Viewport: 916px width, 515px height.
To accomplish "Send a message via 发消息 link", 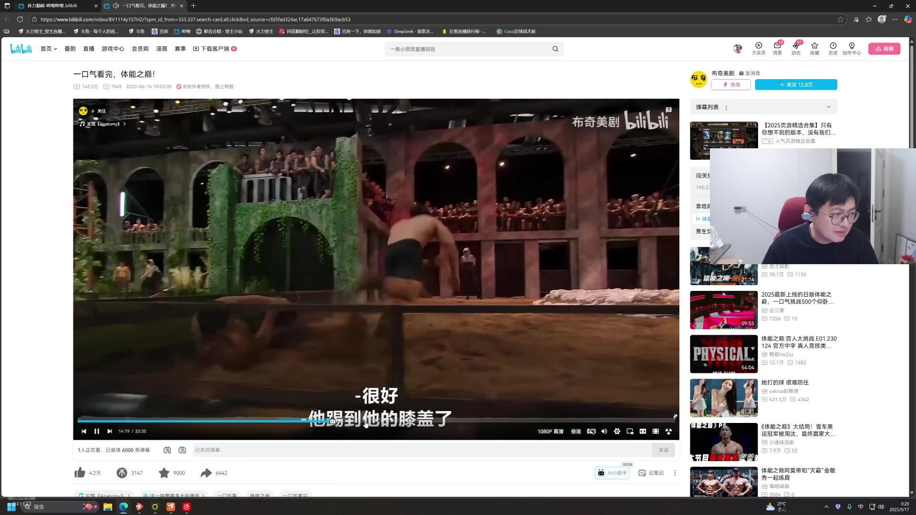I will (x=749, y=73).
